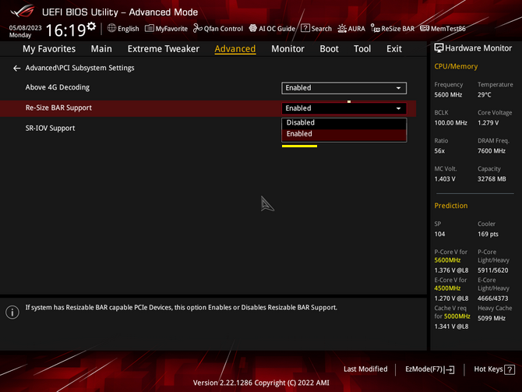Click the Search question mark icon
Screen dimensions: 522x392
pyautogui.click(x=305, y=28)
